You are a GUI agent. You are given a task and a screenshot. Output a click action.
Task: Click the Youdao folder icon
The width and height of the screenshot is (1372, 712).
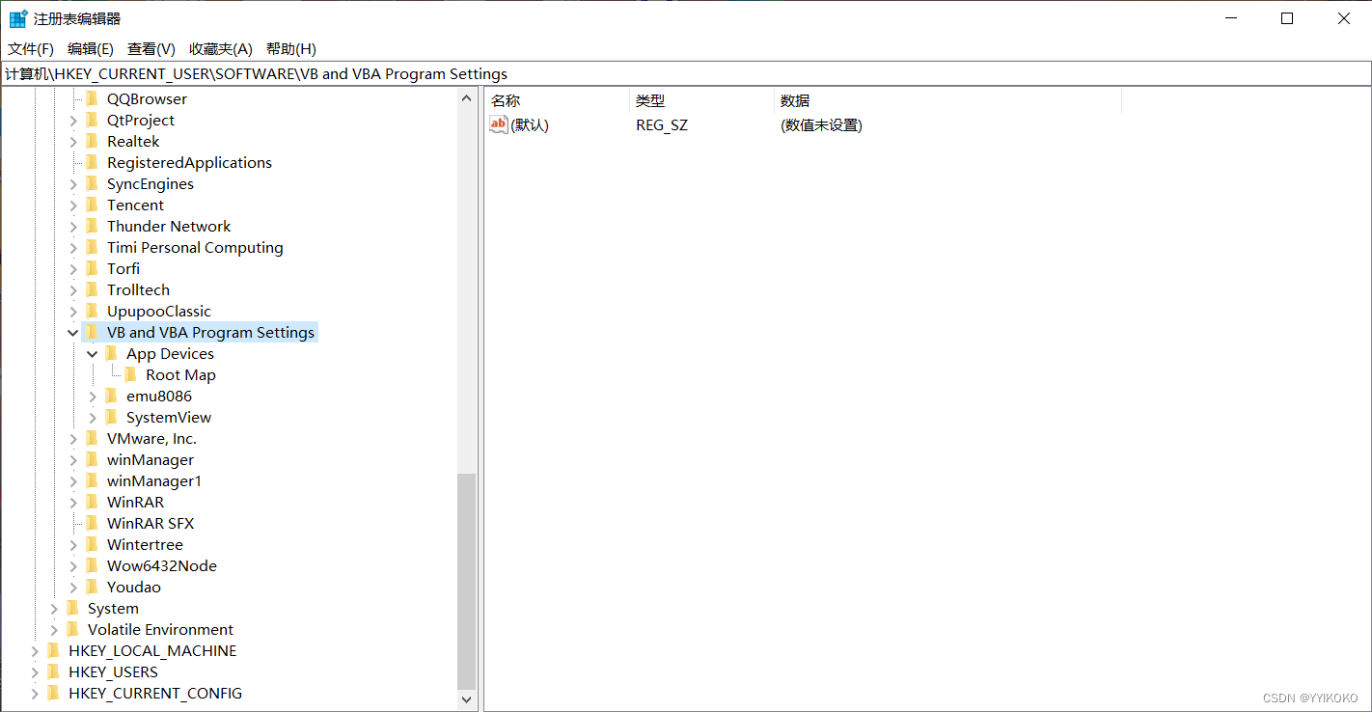(x=93, y=587)
